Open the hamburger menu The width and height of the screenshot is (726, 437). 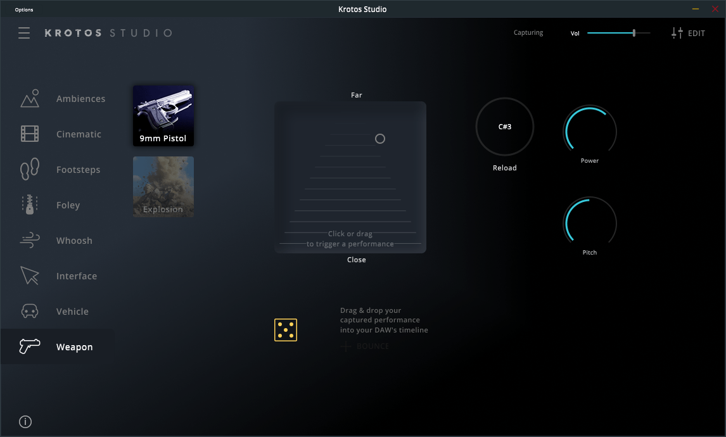coord(24,32)
